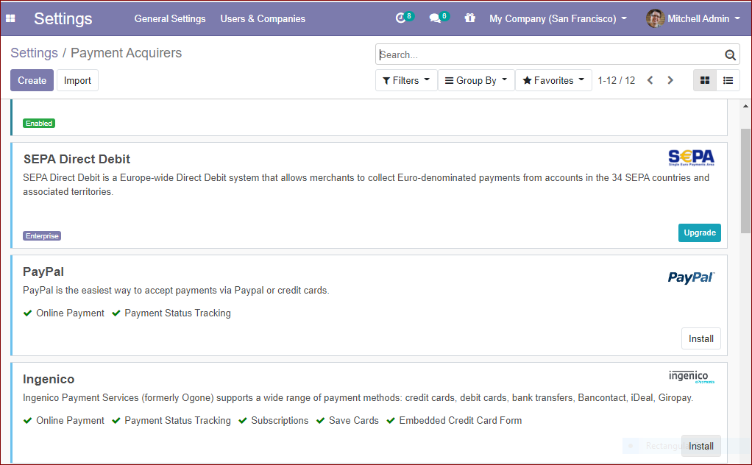The height and width of the screenshot is (465, 752).
Task: Install the Ingenico acquirer
Action: 700,447
